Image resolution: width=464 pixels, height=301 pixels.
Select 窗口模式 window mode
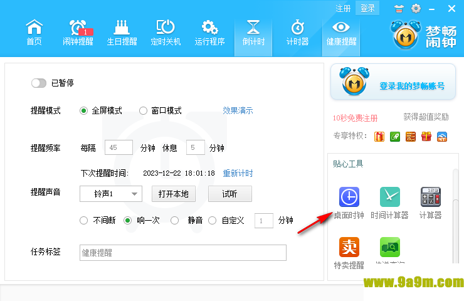(143, 111)
